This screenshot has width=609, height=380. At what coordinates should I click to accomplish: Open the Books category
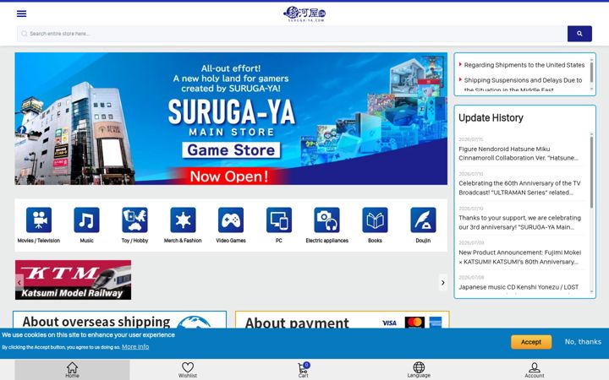(x=375, y=225)
